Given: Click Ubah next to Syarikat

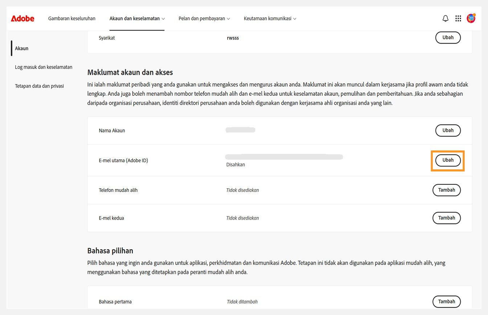Looking at the screenshot, I should [x=448, y=37].
